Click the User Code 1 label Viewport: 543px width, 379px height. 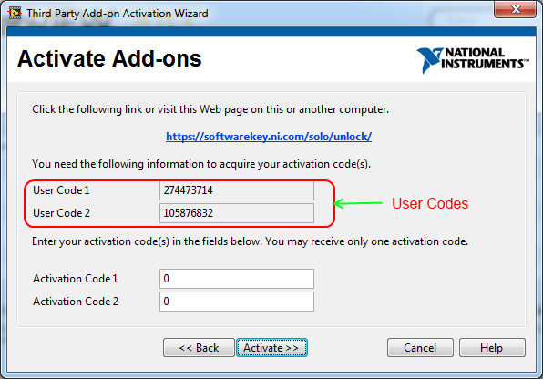pos(61,190)
